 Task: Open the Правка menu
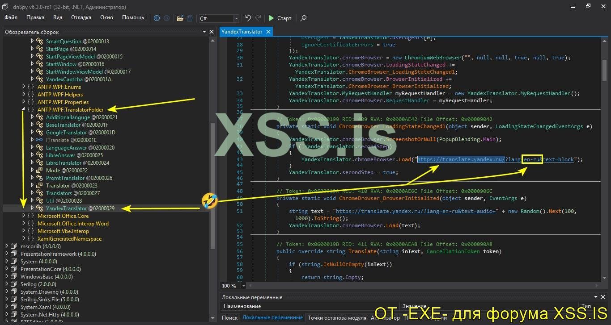(35, 17)
